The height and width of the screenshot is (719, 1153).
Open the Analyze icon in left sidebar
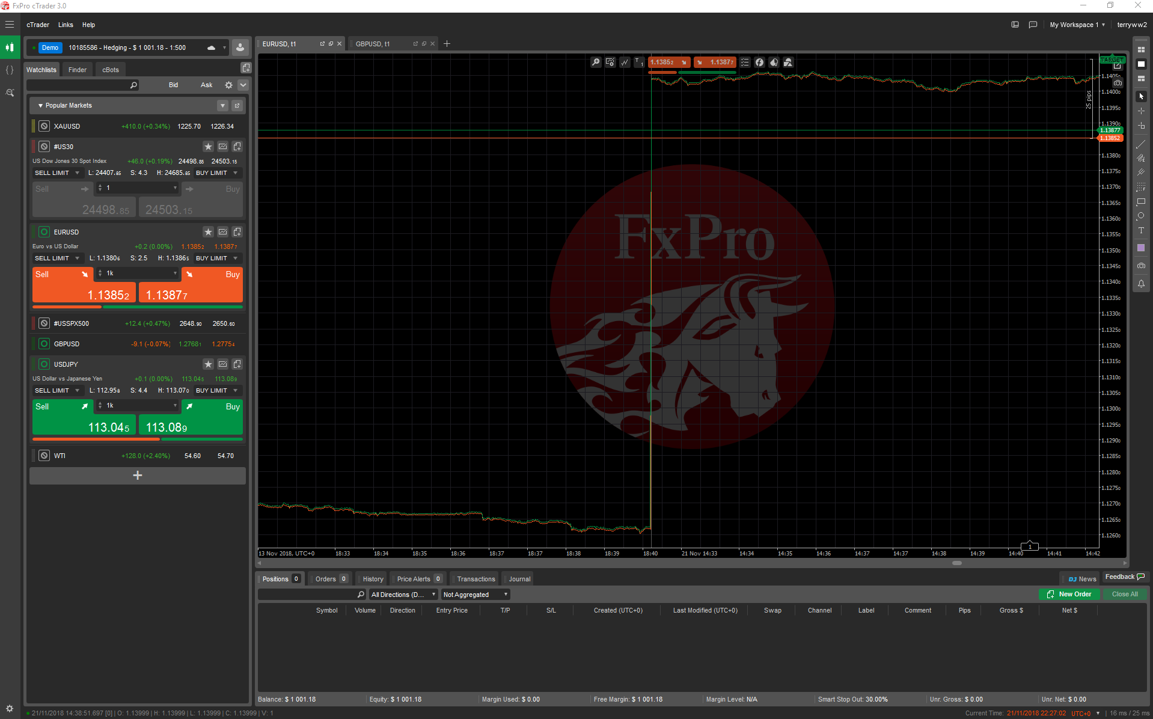tap(10, 93)
